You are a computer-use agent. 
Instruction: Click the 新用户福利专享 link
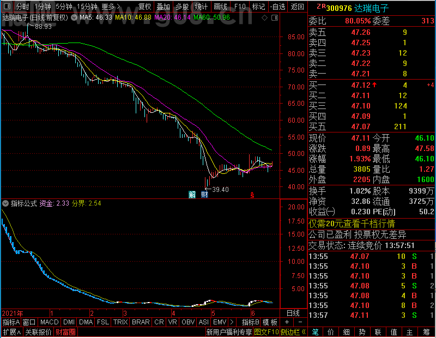tap(229, 332)
